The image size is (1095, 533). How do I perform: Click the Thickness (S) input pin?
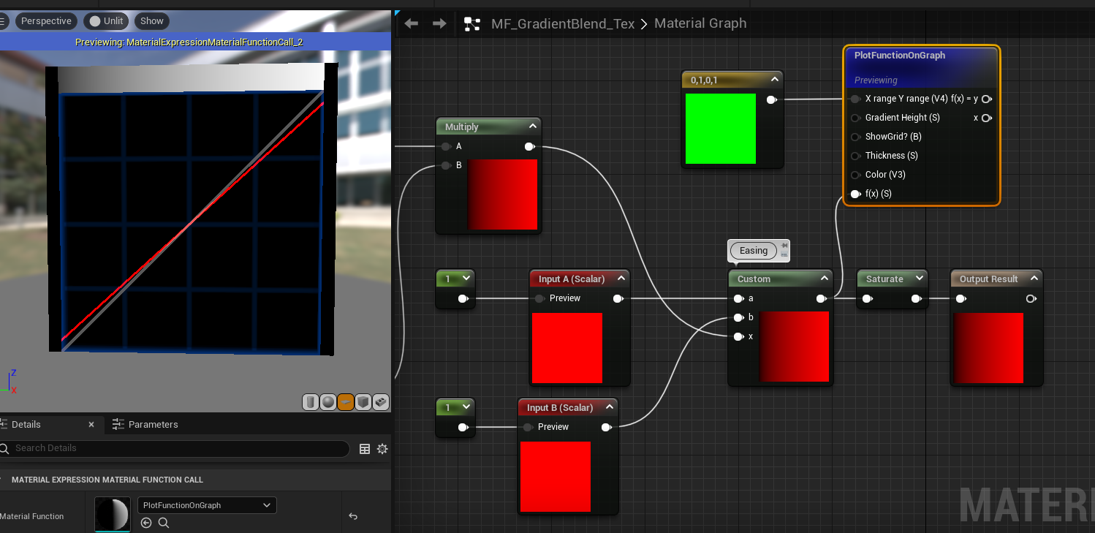click(855, 156)
